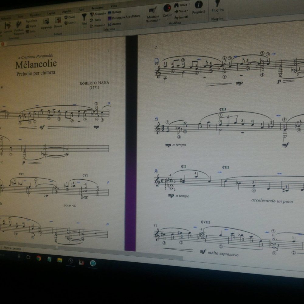Click the Inverti flip icon
Viewport: 304px width, 304px height.
tap(176, 18)
